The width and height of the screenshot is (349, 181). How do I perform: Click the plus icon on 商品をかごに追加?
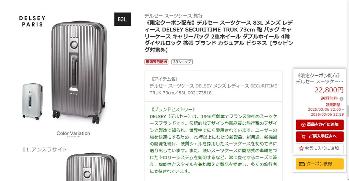click(x=303, y=125)
